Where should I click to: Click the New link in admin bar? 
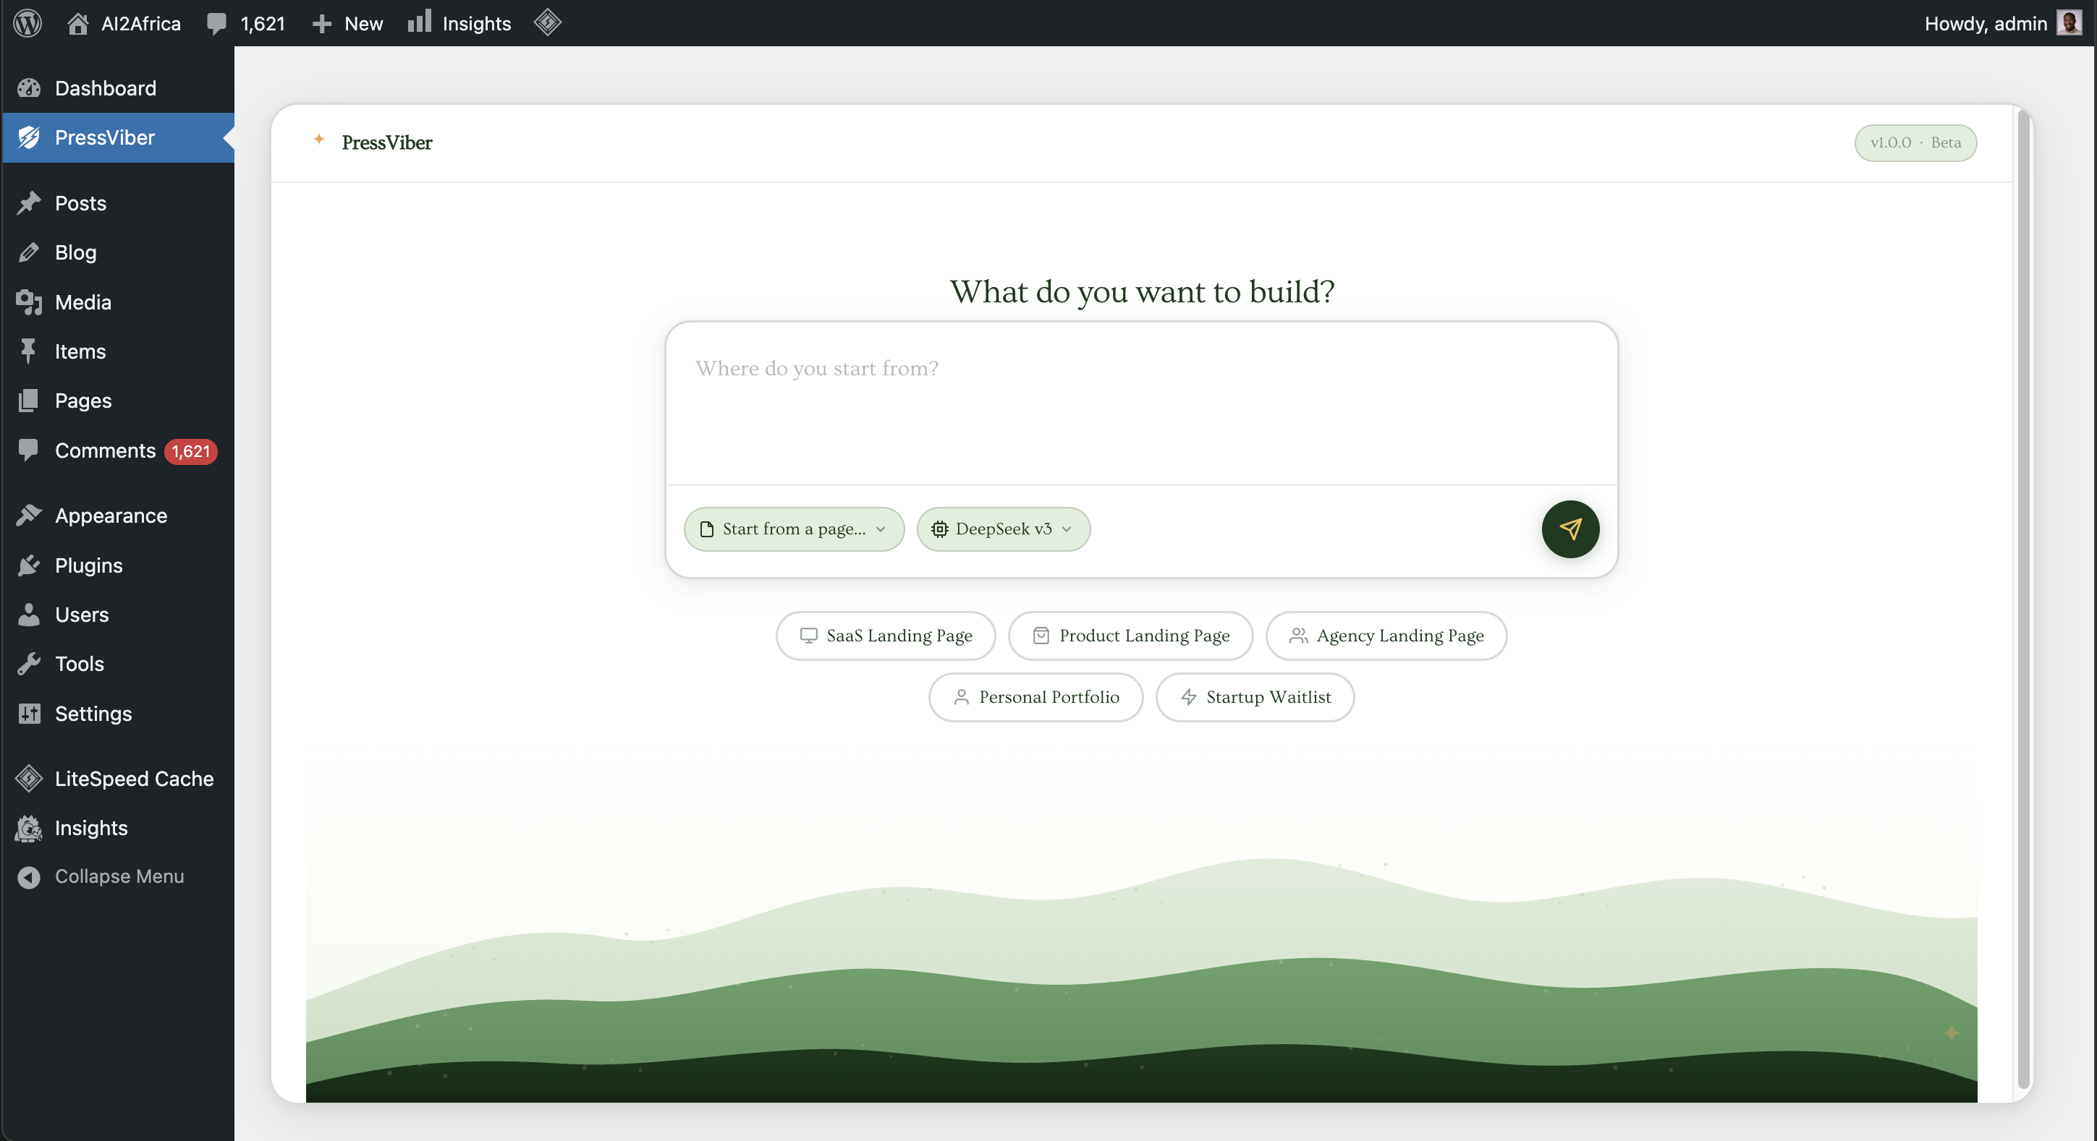click(364, 24)
